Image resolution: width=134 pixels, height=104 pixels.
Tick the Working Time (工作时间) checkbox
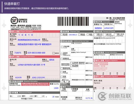pyautogui.click(x=71, y=63)
